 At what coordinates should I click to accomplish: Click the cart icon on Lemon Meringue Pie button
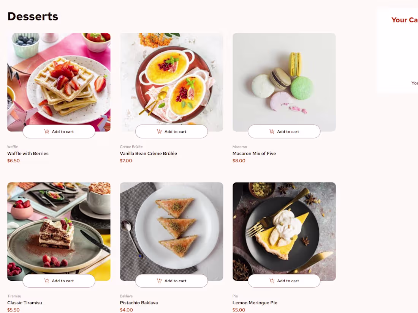point(272,281)
